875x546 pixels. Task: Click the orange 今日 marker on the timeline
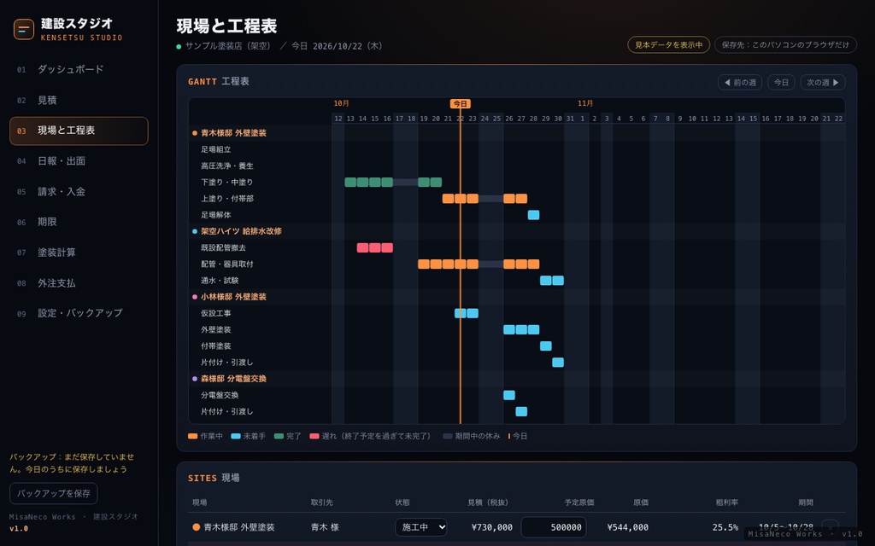(461, 103)
